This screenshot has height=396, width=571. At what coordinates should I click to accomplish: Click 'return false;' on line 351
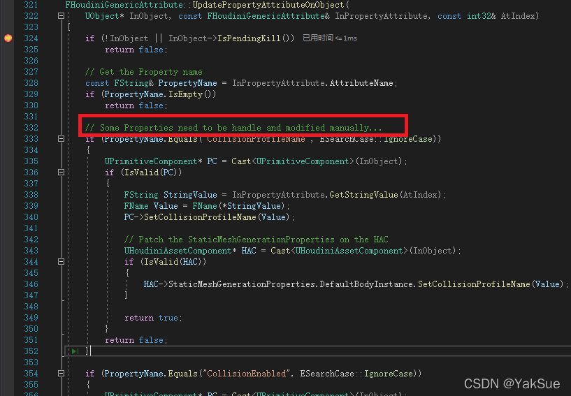point(136,340)
